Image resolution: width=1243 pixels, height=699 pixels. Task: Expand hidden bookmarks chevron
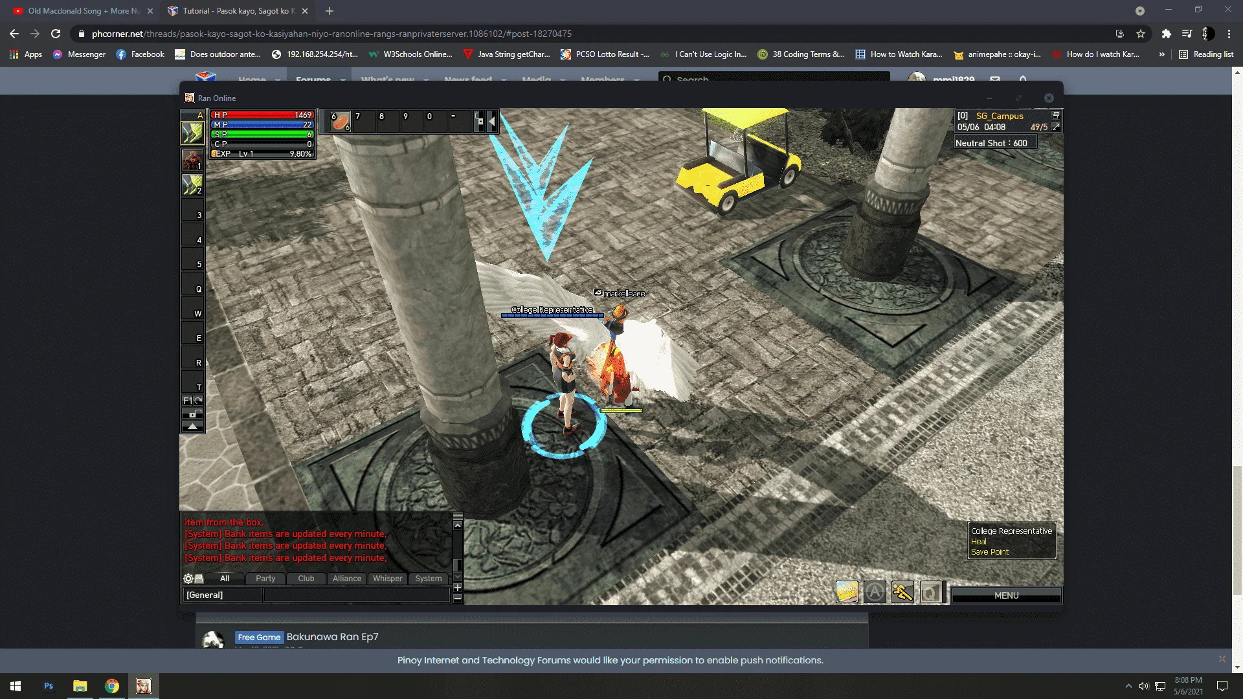[x=1161, y=54]
